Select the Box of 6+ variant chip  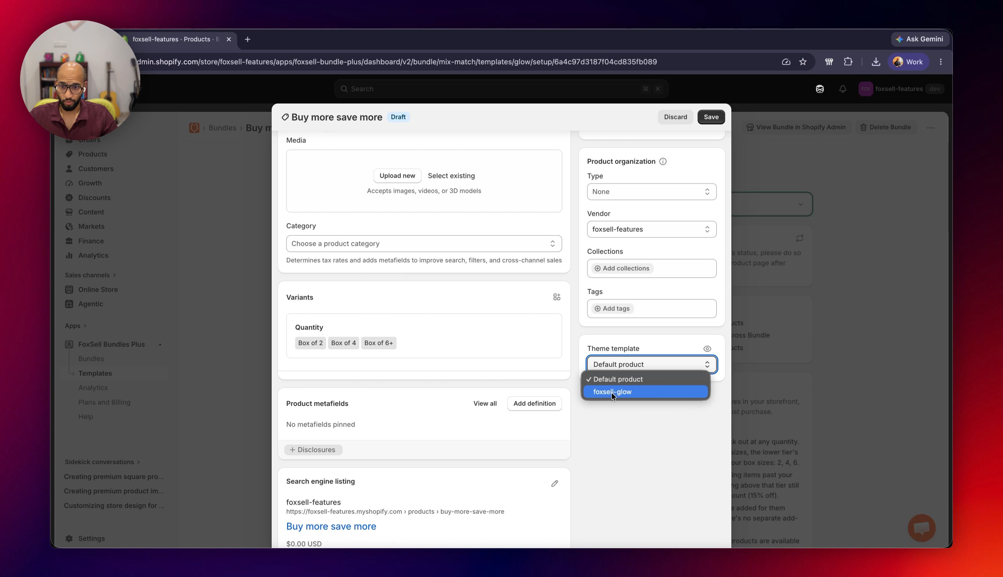pyautogui.click(x=378, y=343)
